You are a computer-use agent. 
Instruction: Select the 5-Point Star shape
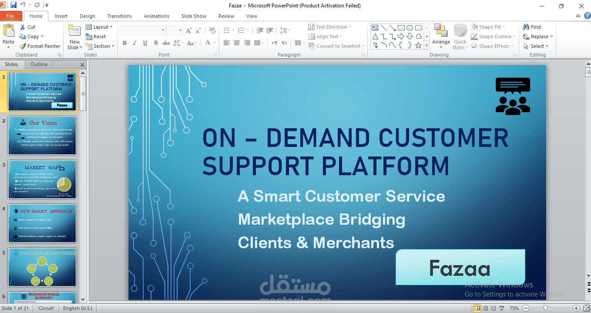pos(419,45)
